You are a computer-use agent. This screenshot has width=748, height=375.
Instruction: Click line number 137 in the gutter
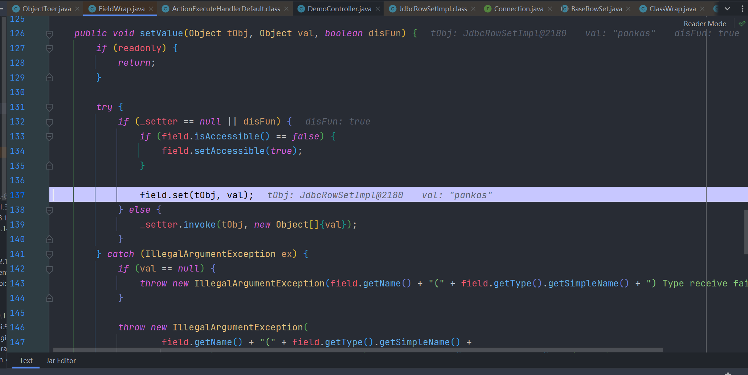[17, 195]
